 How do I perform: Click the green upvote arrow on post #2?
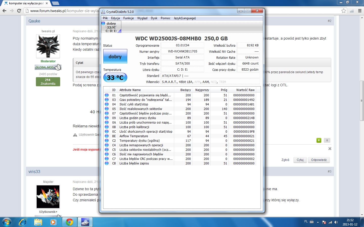319,140
